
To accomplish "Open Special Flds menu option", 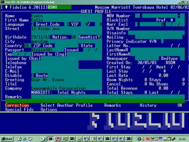I will [19, 110].
